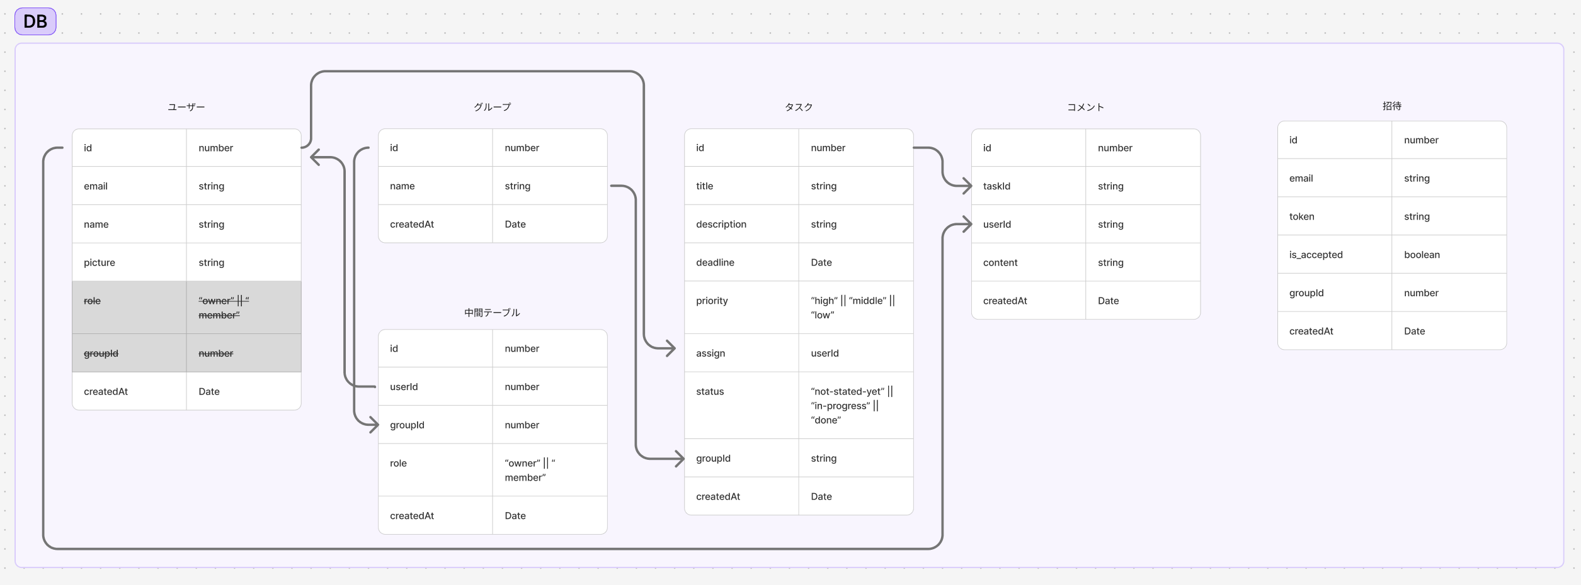The width and height of the screenshot is (1581, 585).
Task: Click the createdAt cell in 招待 table
Action: pyautogui.click(x=1335, y=331)
